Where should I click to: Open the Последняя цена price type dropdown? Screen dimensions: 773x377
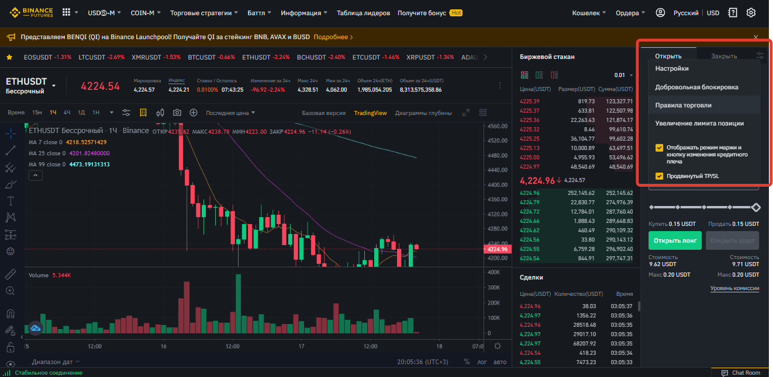pos(230,113)
